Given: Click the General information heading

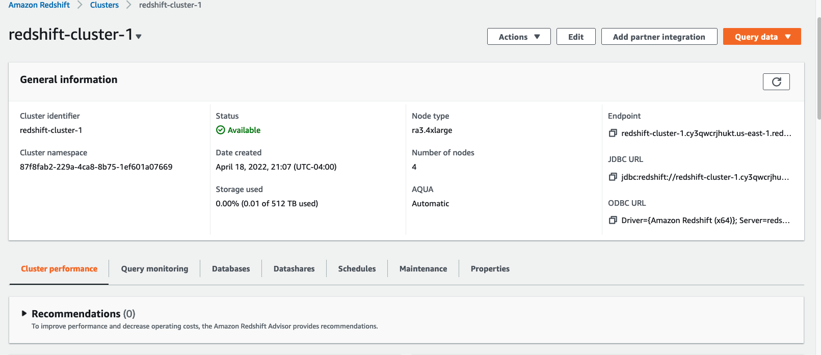Looking at the screenshot, I should point(69,79).
